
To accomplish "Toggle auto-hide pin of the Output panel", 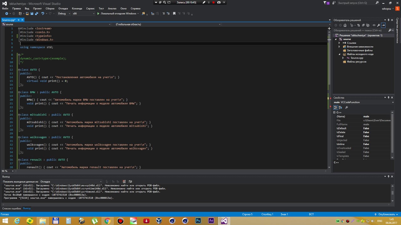I will 388,177.
